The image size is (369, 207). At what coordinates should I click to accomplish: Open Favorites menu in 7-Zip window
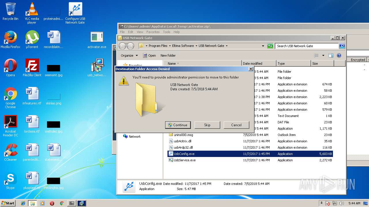(153, 32)
